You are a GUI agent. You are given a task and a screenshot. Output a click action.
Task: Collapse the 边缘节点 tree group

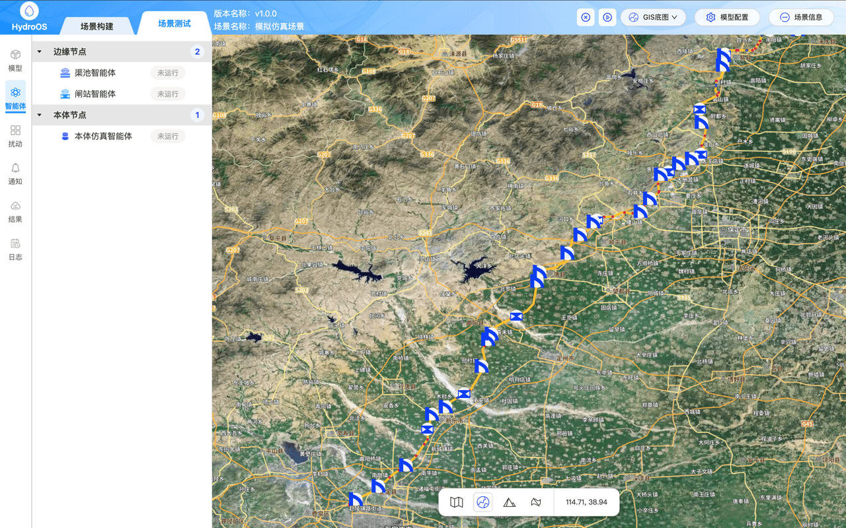[39, 51]
